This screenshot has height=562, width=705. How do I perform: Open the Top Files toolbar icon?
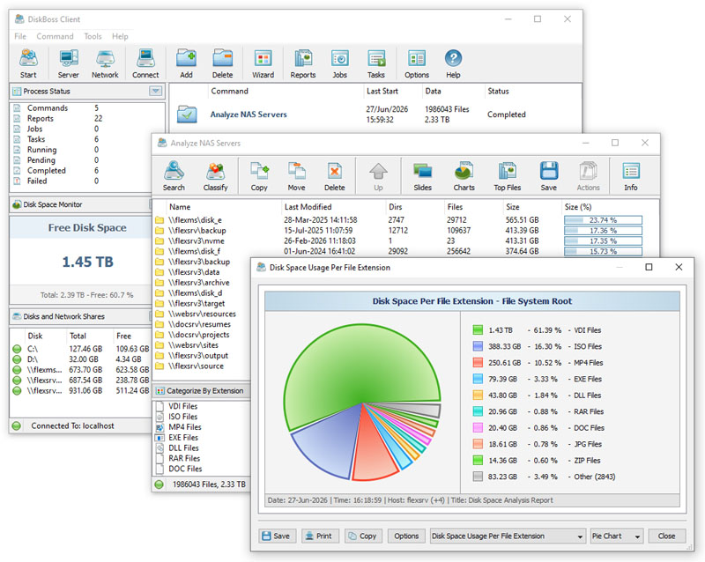[x=508, y=176]
